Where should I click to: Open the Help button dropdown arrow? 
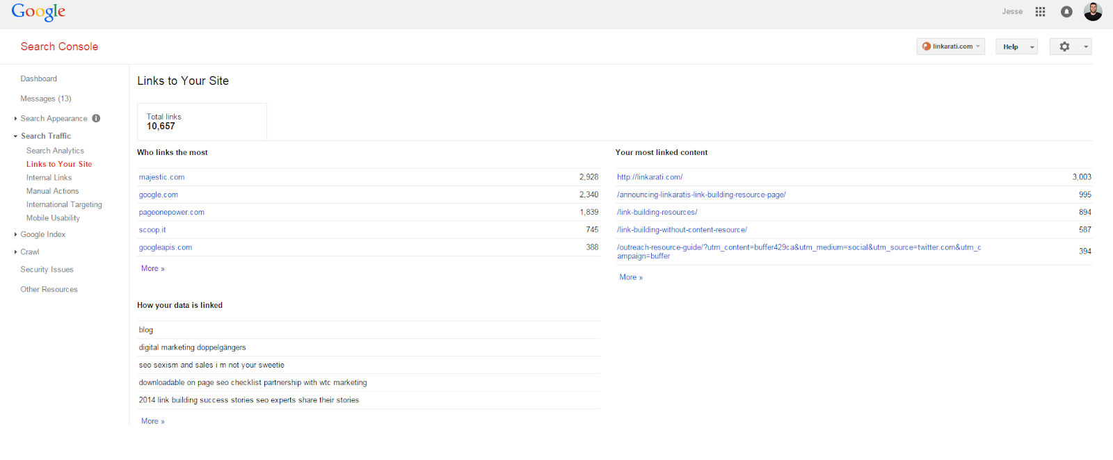[1032, 47]
